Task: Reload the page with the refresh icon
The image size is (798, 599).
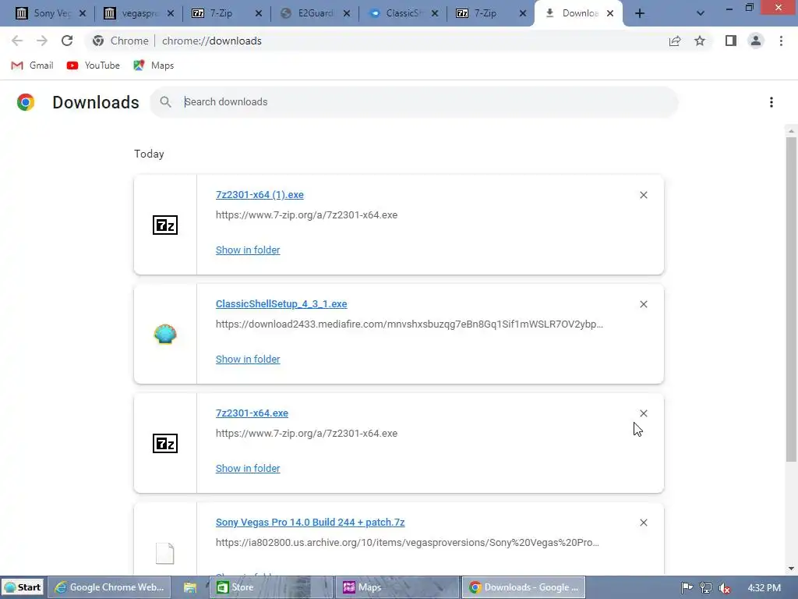Action: point(67,41)
